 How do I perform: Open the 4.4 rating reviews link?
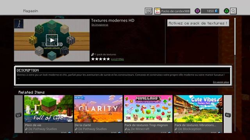click(x=117, y=59)
